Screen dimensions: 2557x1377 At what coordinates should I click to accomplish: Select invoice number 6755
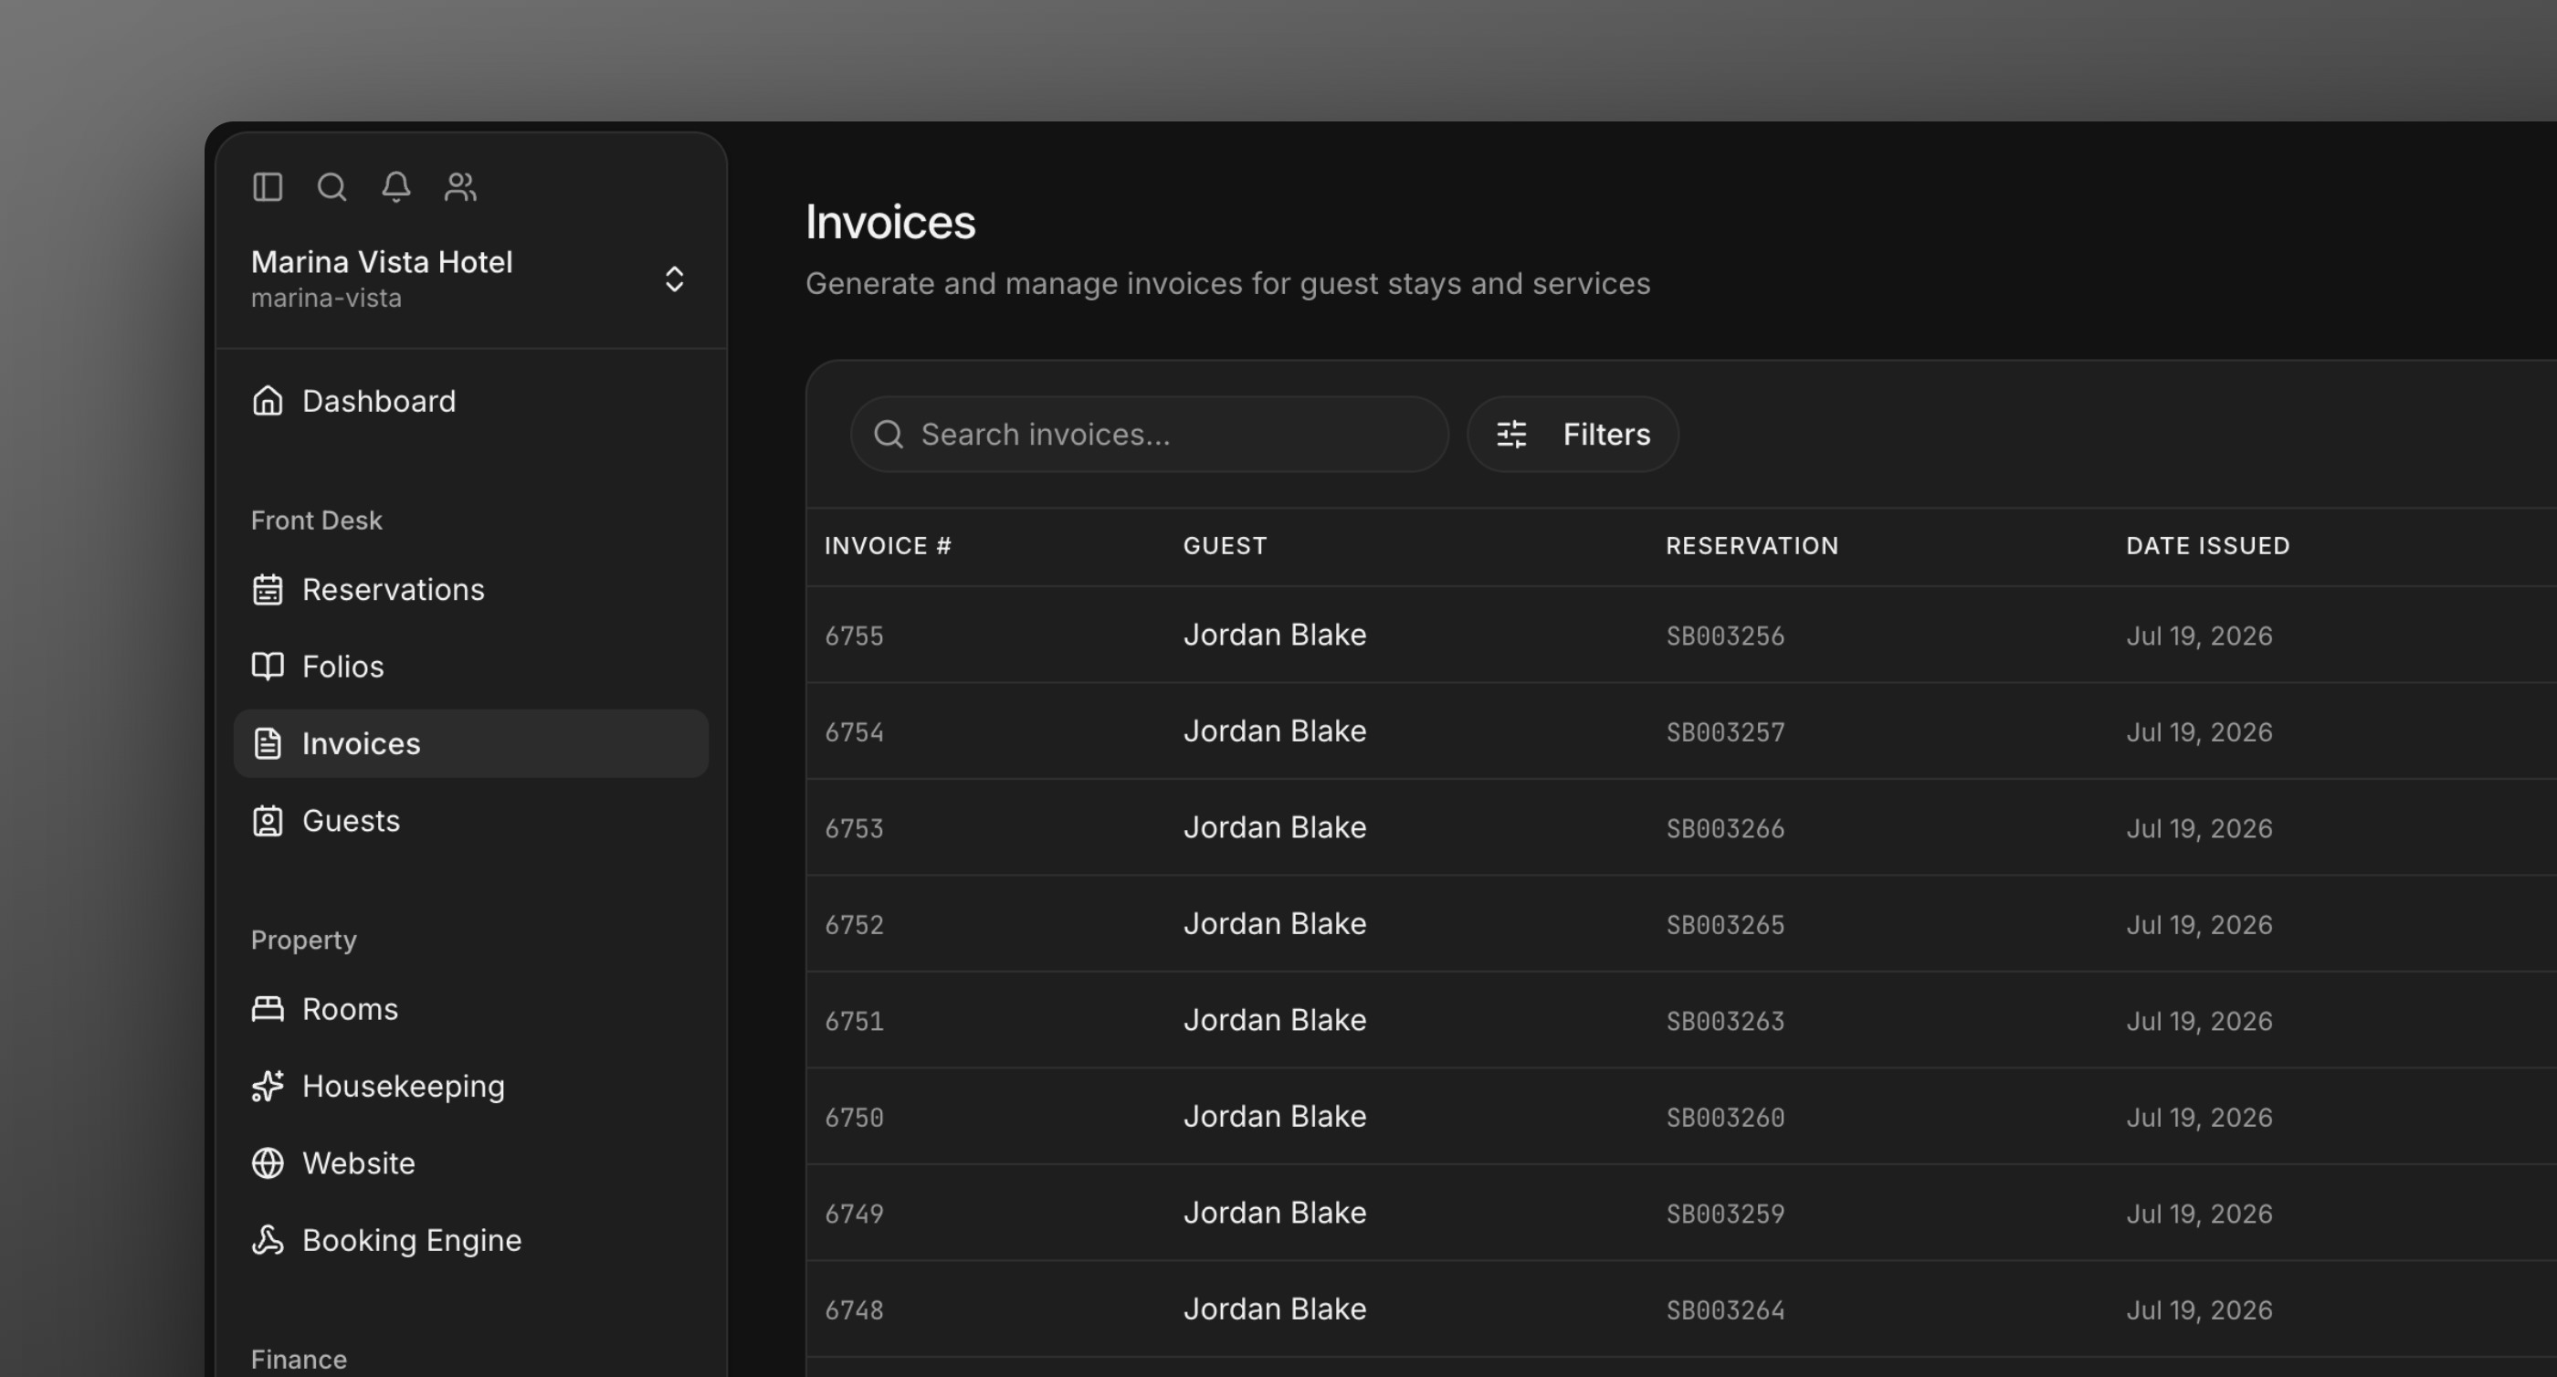click(x=854, y=636)
